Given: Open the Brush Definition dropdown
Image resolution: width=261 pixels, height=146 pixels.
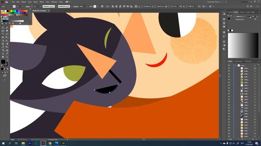Looking at the screenshot, I should tap(71, 6).
